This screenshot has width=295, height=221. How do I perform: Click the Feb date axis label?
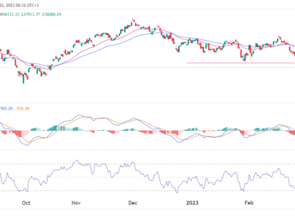point(249,203)
